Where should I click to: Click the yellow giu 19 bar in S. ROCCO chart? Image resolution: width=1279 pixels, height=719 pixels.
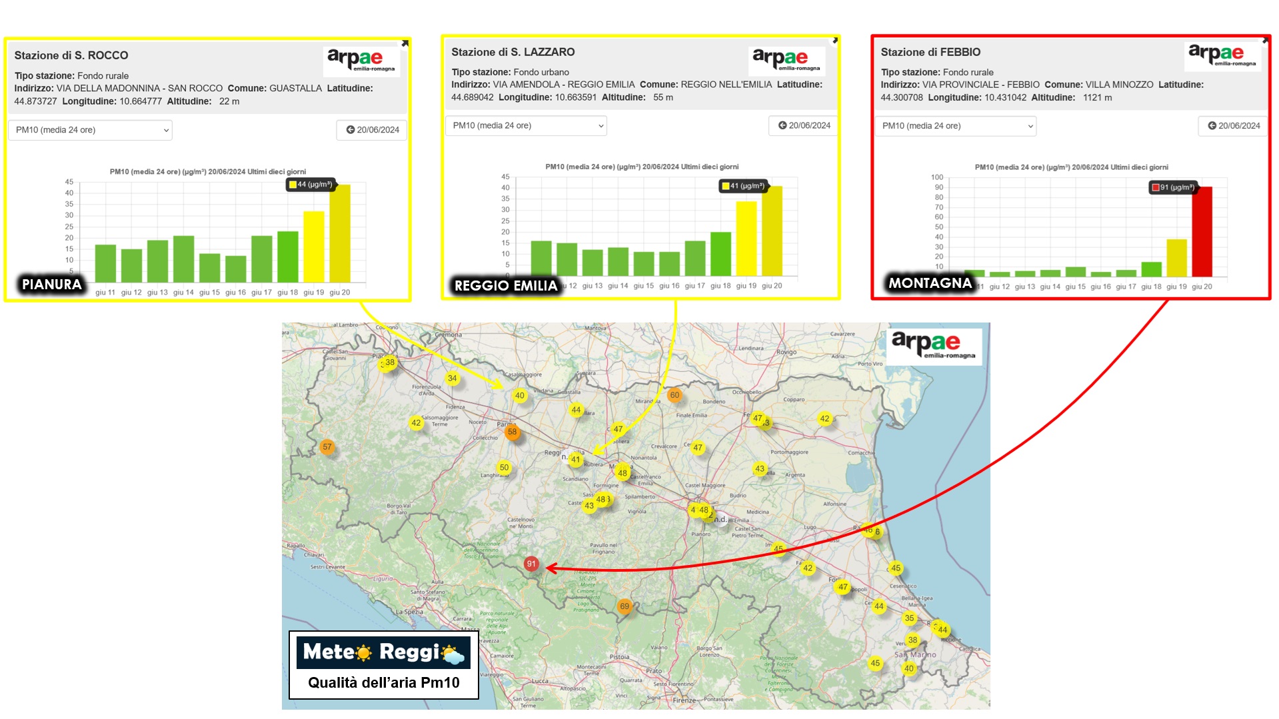coord(313,246)
